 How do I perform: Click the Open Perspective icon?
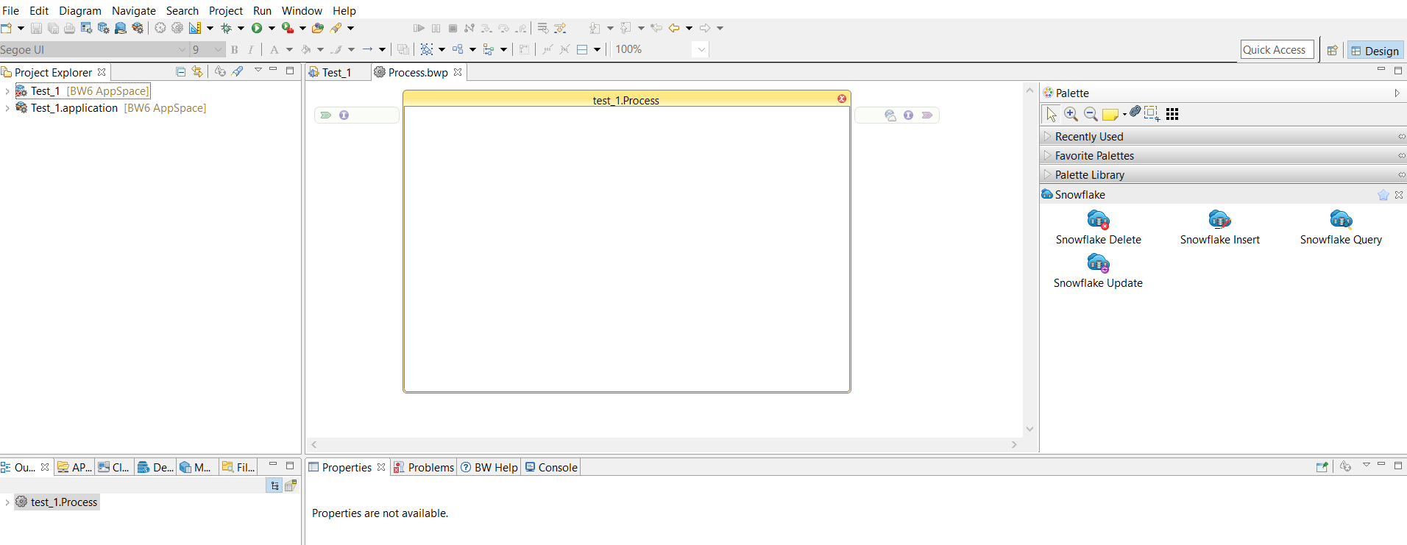pyautogui.click(x=1332, y=50)
